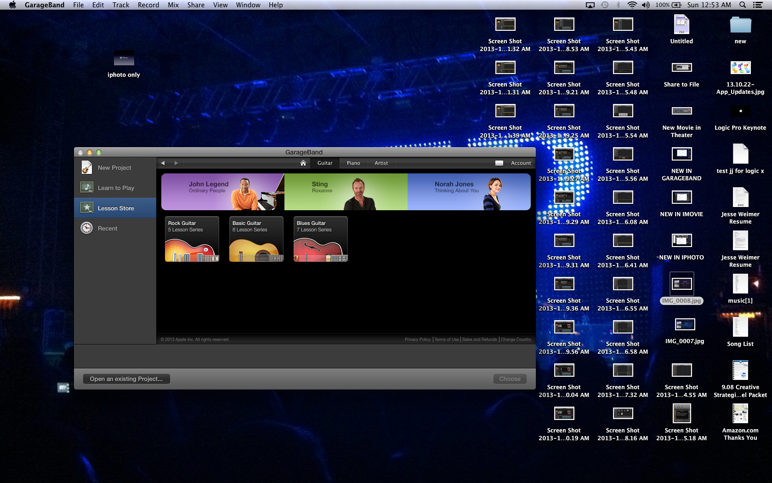The width and height of the screenshot is (772, 483).
Task: Open Account in Lesson Store
Action: (521, 163)
